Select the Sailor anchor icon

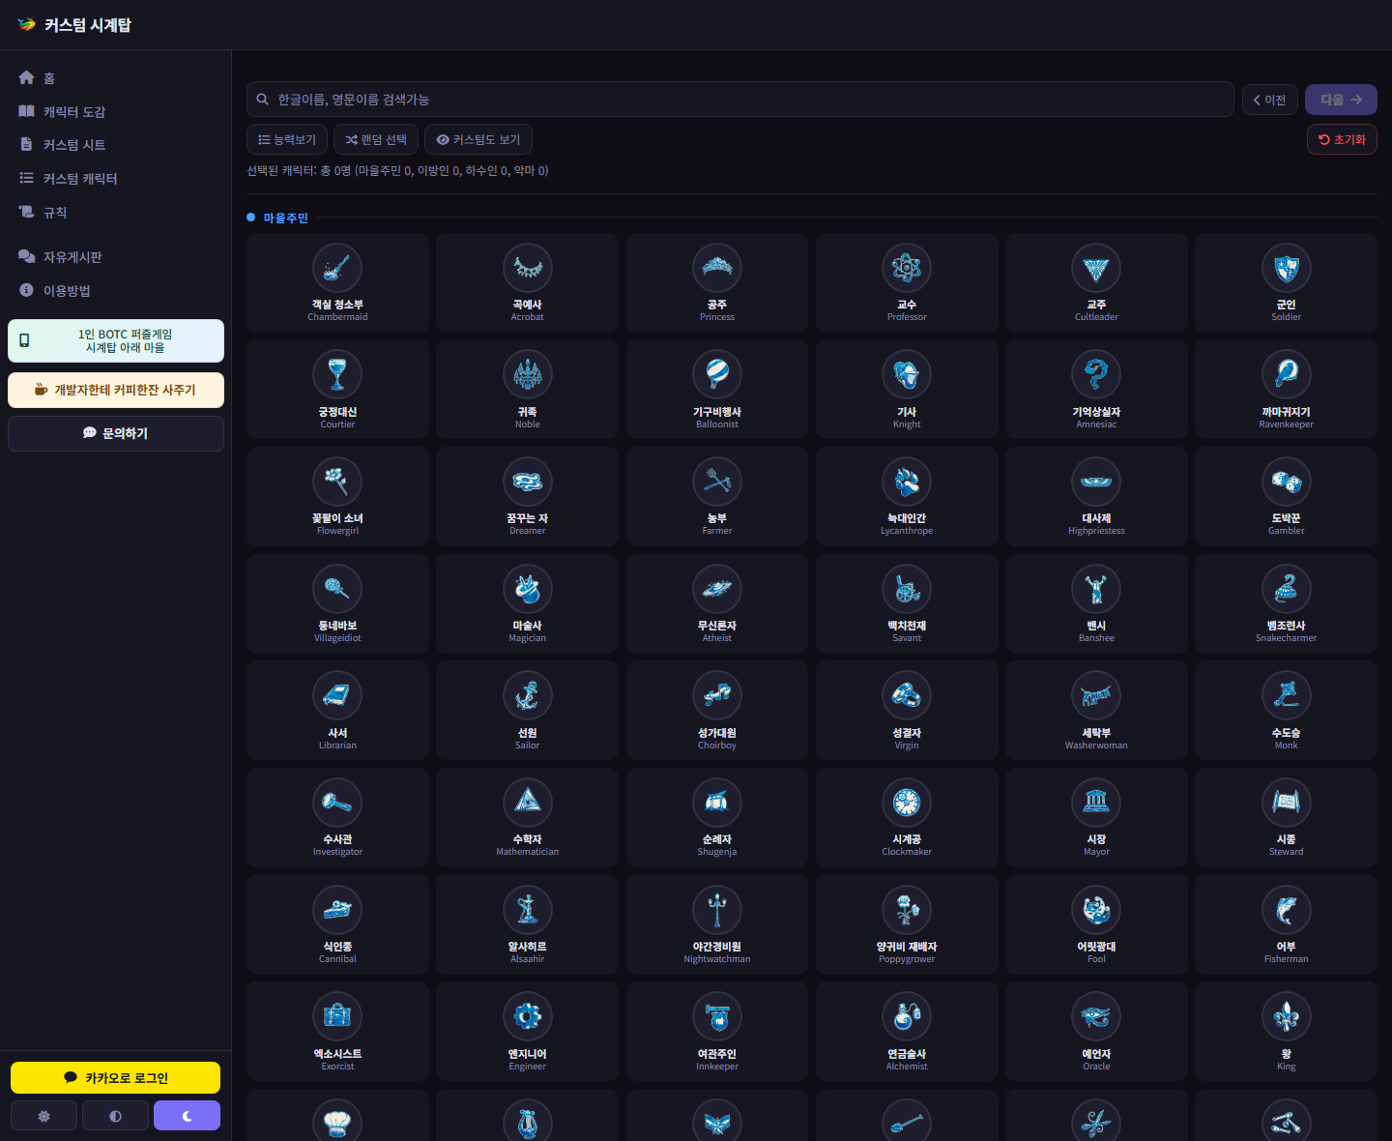(x=528, y=695)
